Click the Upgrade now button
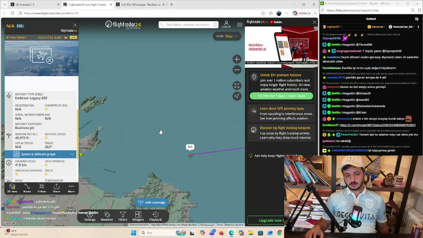Image resolution: width=423 pixels, height=238 pixels. pyautogui.click(x=271, y=220)
